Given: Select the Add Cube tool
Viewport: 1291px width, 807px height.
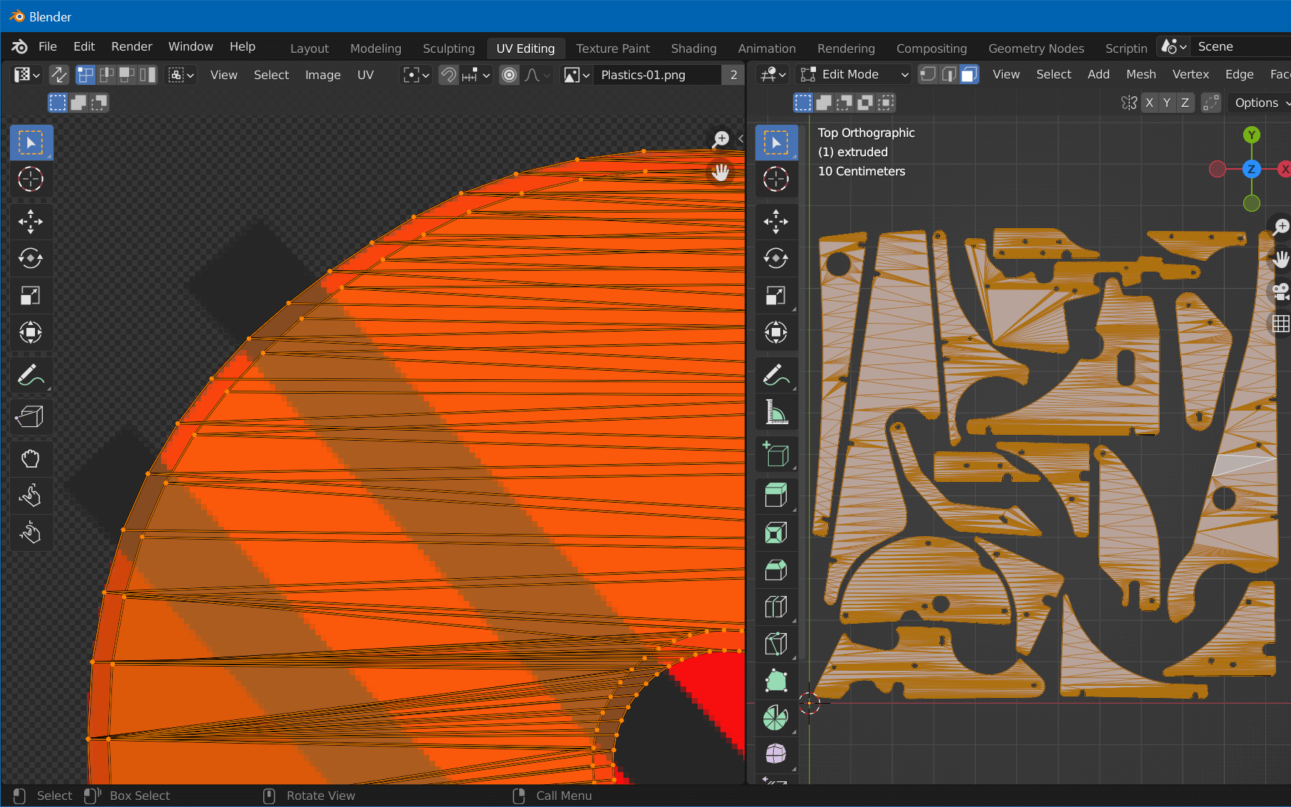Looking at the screenshot, I should pos(776,454).
